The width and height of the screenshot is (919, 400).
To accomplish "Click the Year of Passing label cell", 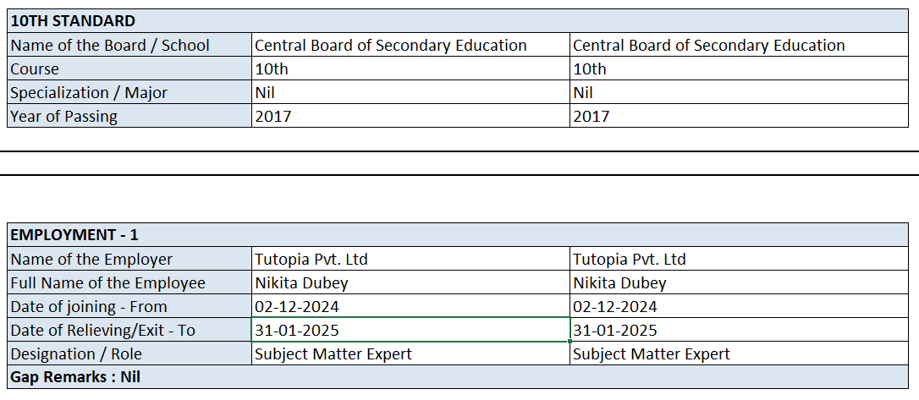I will coord(64,117).
